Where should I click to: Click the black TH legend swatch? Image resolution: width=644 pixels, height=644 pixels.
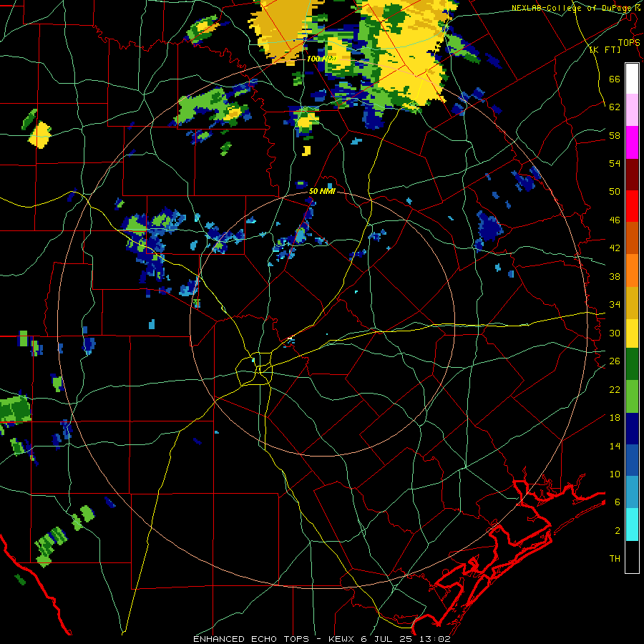[632, 557]
